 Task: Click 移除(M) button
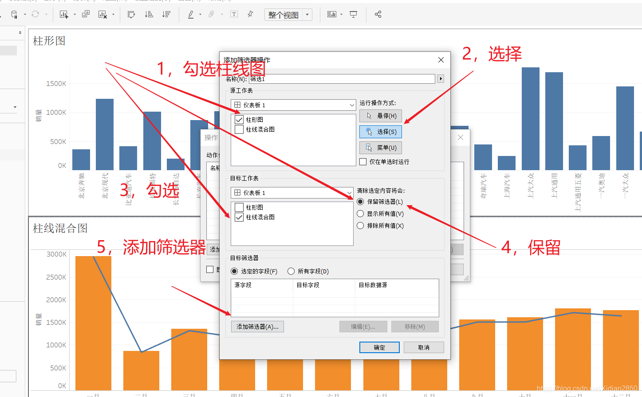415,327
